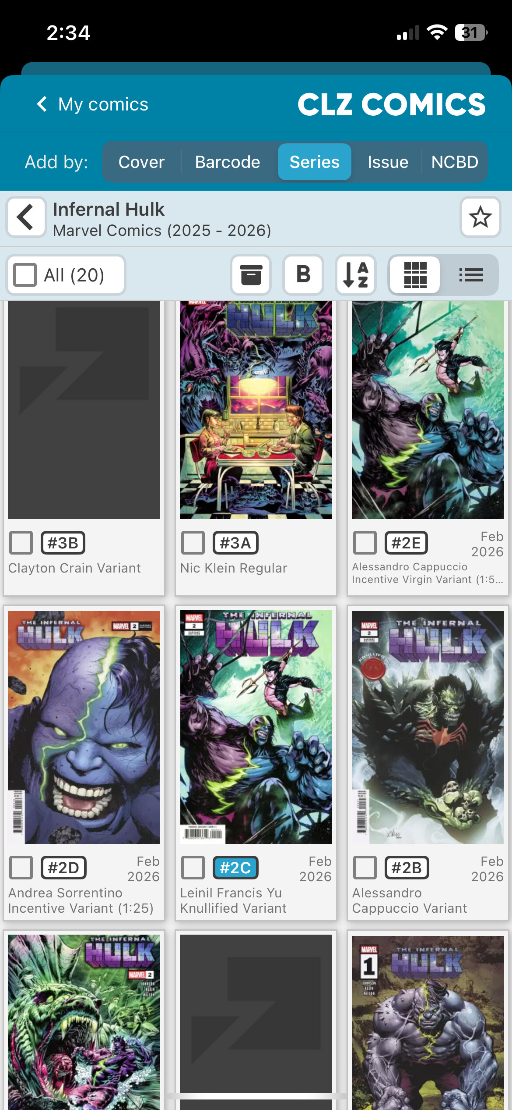Choose the Issue tab
Viewport: 512px width, 1110px height.
pyautogui.click(x=388, y=162)
